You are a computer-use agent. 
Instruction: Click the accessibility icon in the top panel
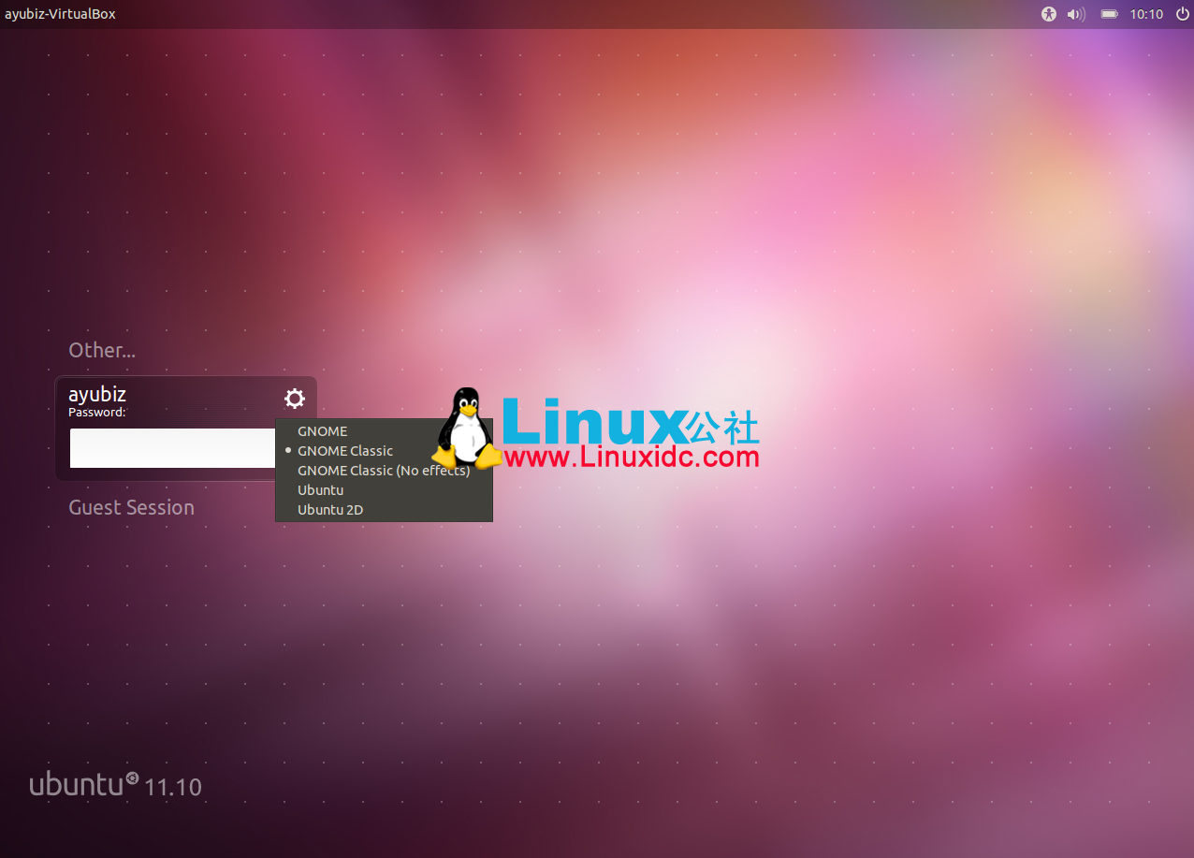(1048, 14)
